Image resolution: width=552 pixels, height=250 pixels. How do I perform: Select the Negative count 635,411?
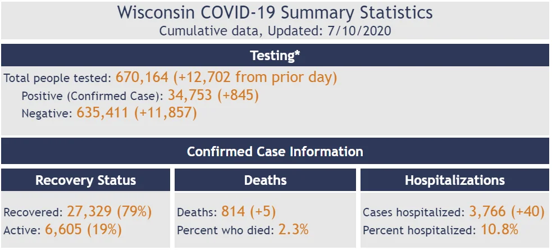102,113
